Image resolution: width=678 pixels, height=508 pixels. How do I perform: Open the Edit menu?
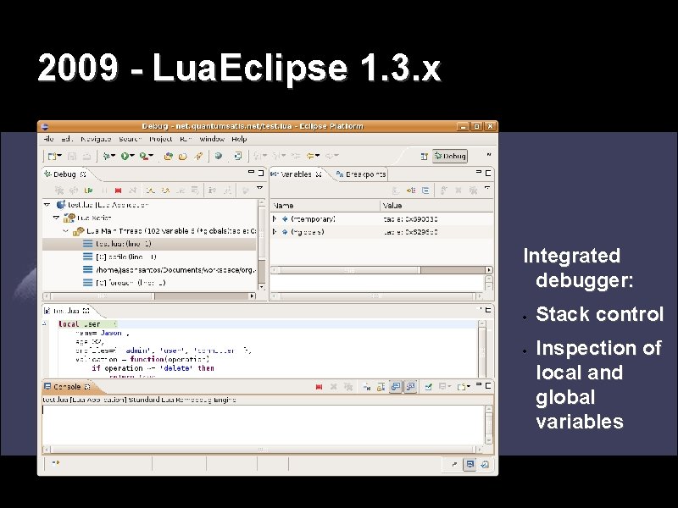tap(67, 139)
